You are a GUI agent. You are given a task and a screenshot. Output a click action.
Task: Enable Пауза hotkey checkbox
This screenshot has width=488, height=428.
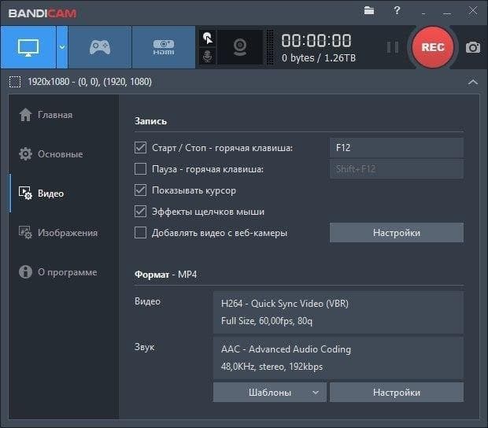point(140,169)
